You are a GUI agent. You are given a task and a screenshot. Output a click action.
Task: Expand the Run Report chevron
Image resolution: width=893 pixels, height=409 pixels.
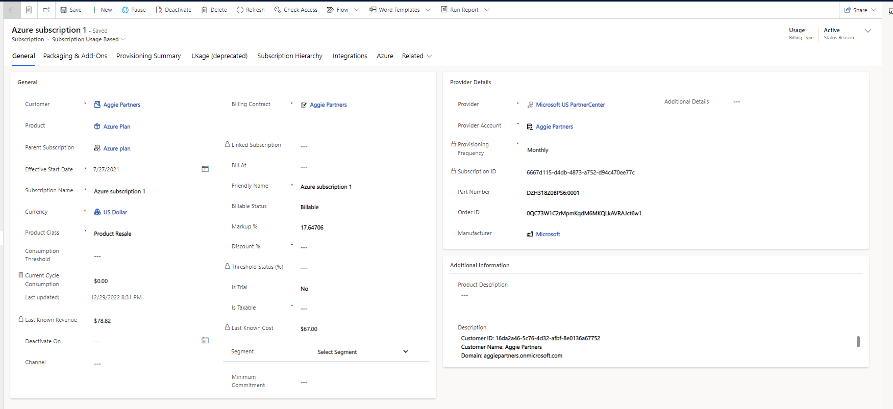pyautogui.click(x=487, y=10)
